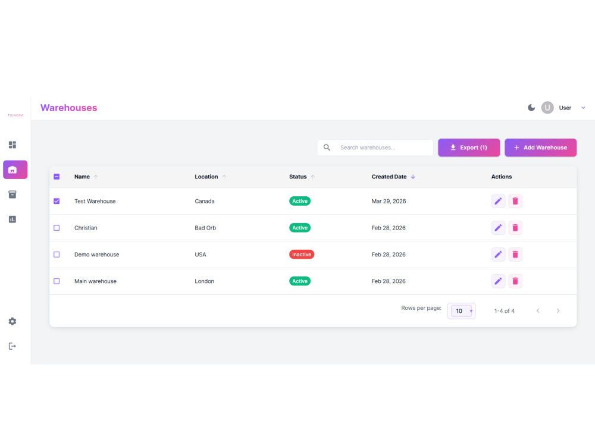Check the Christian row checkbox

[x=57, y=228]
